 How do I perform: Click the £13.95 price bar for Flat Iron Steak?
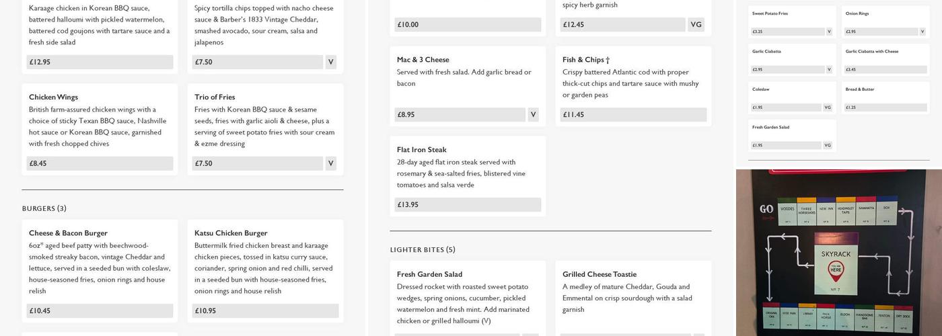click(x=468, y=205)
